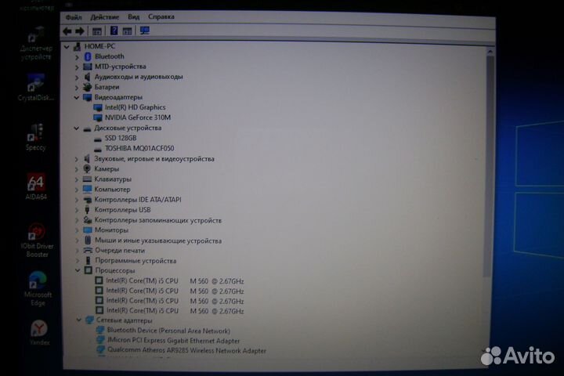Select NVIDIA GeForce 310M entry
Screen dimensions: 564x376
[x=138, y=117]
